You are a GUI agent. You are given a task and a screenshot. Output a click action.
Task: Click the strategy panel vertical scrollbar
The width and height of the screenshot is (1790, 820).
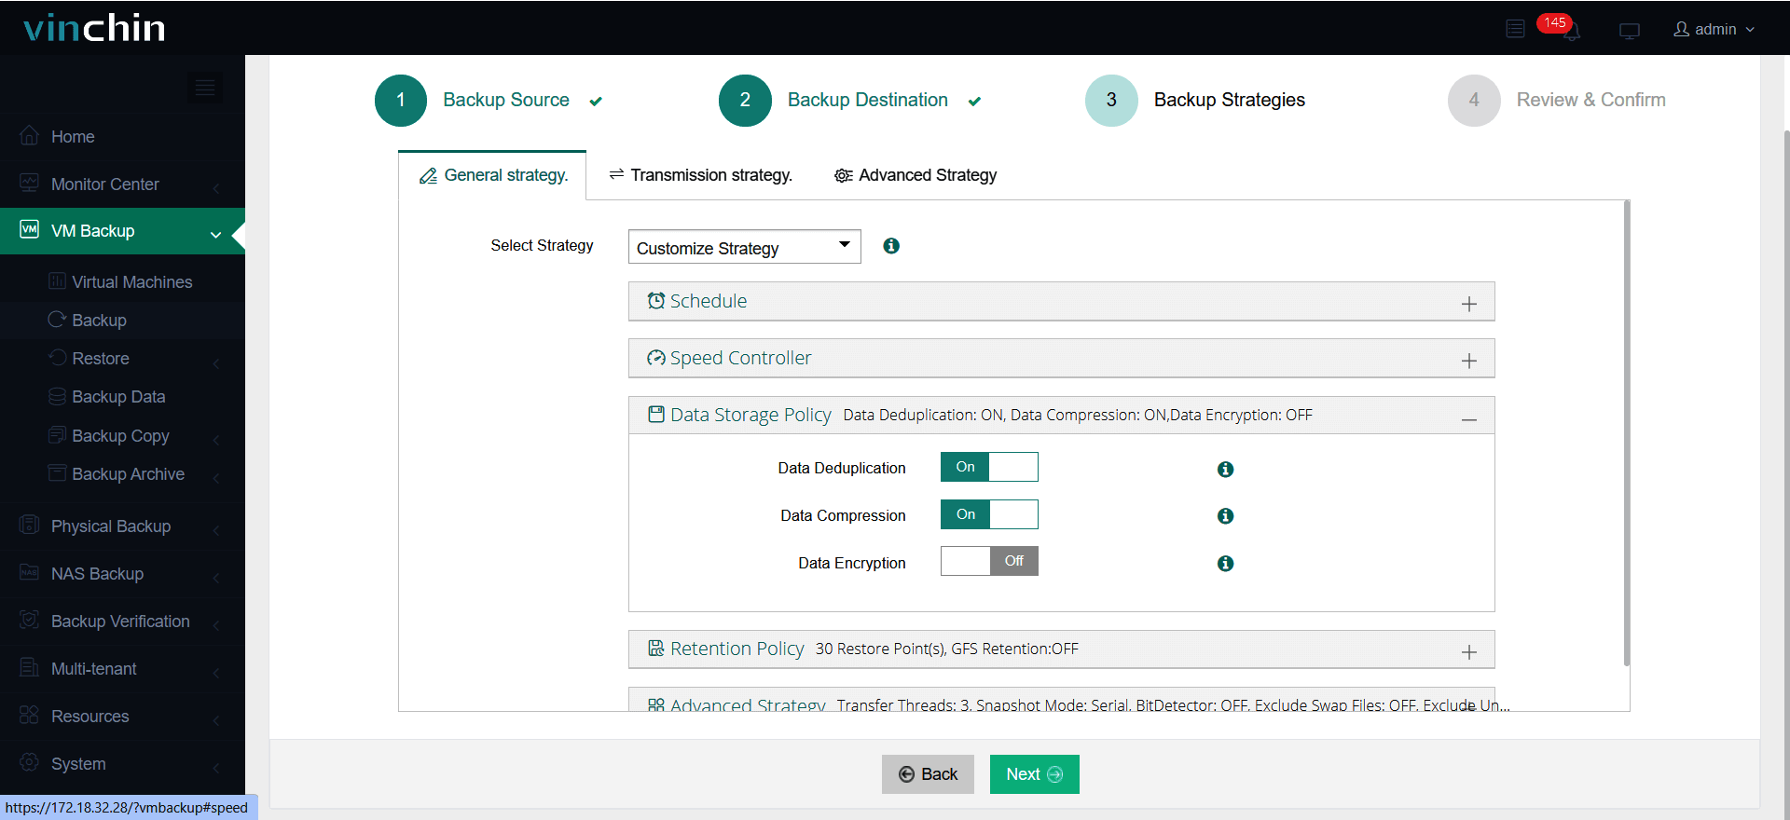1626,433
